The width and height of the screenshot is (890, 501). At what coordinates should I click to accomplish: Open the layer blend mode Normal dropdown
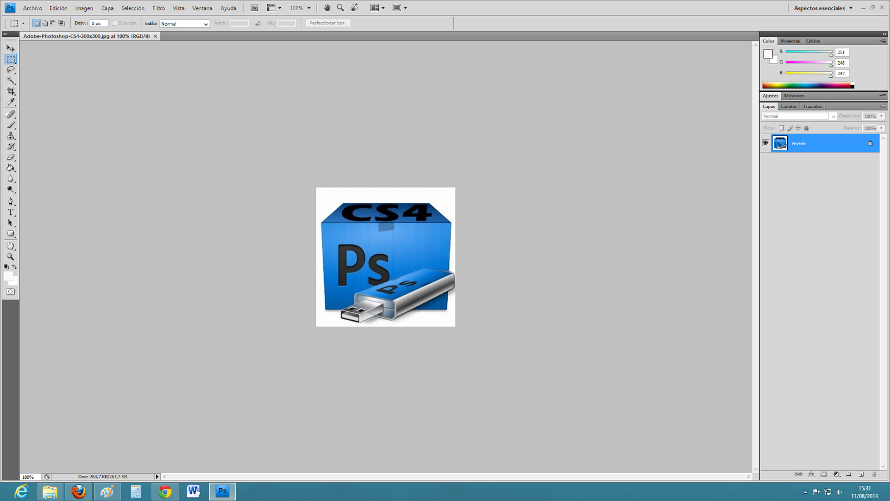(x=799, y=116)
